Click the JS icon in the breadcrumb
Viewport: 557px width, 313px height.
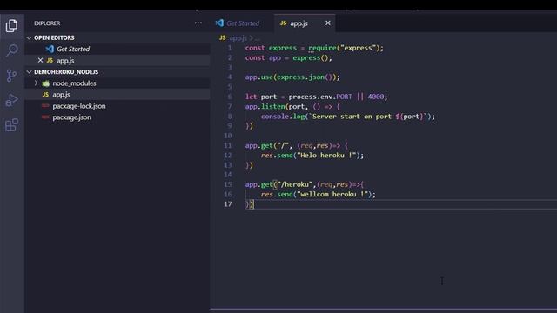tap(223, 37)
